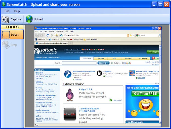Click the Getting Started bookmark icon

71,39
